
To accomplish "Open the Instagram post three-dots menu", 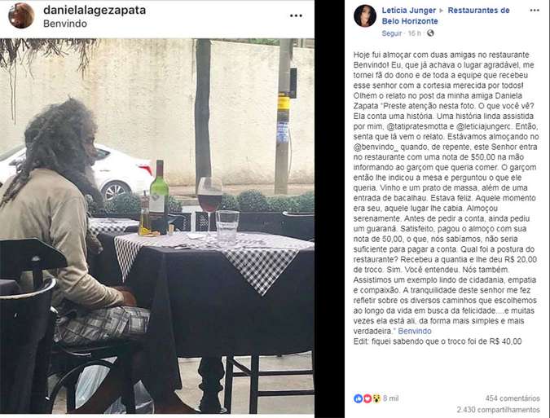I will [296, 15].
